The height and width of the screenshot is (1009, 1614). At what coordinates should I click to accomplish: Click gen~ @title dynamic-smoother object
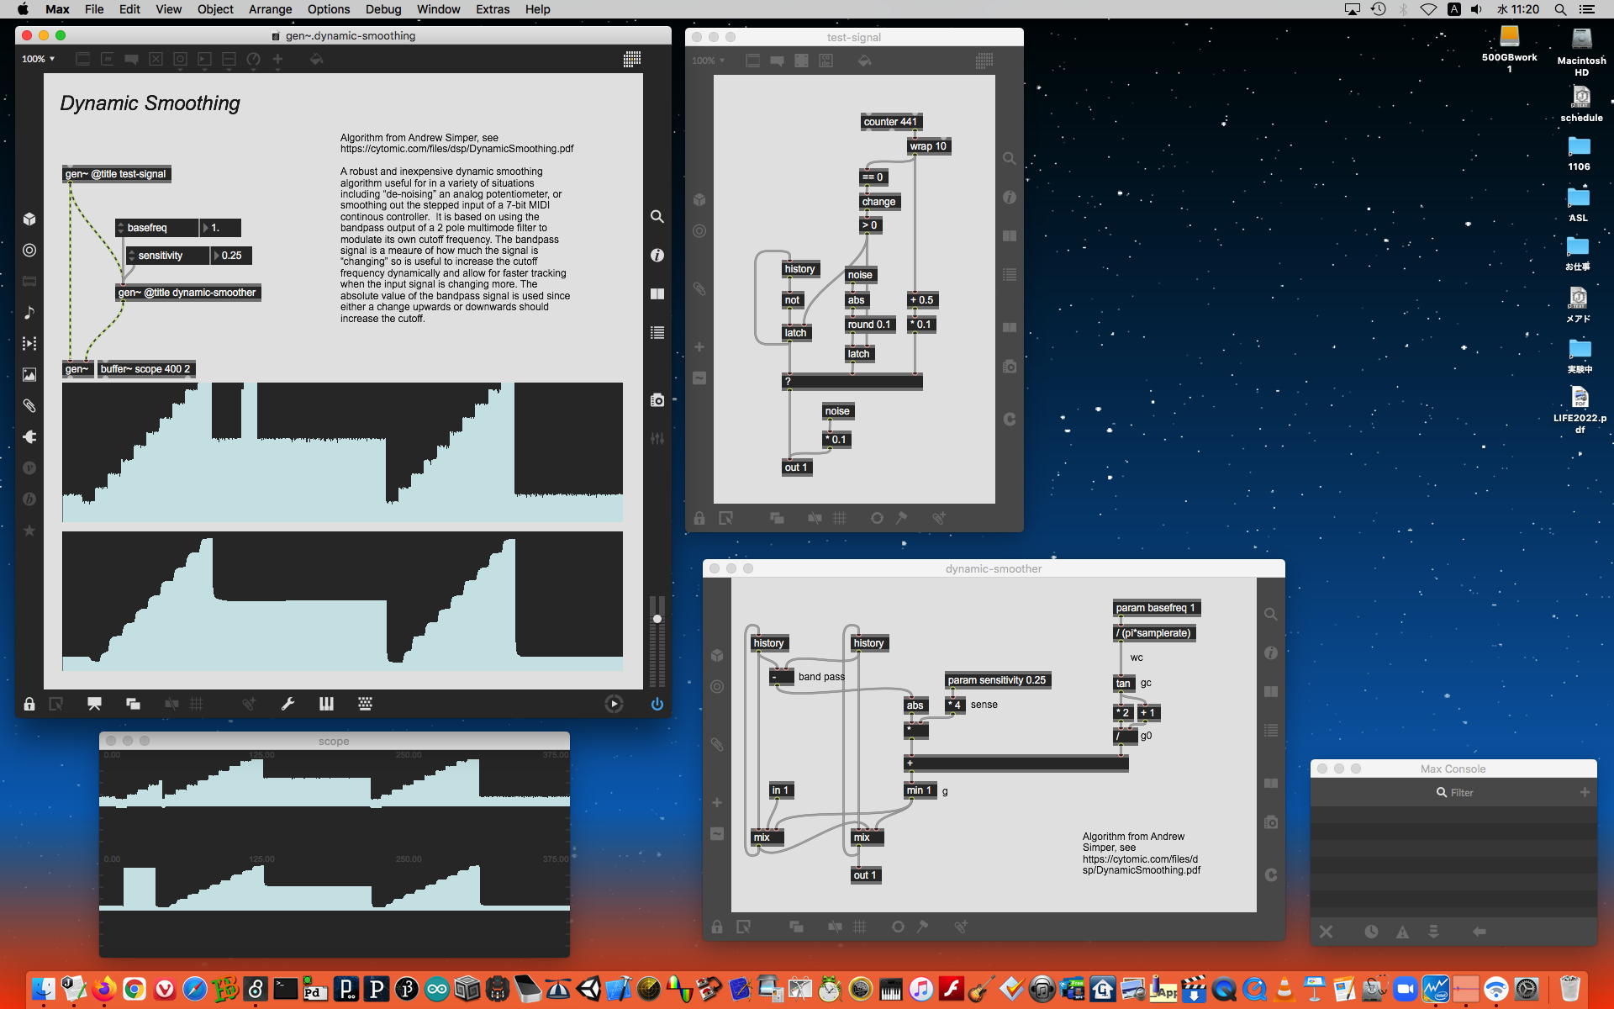pyautogui.click(x=187, y=293)
